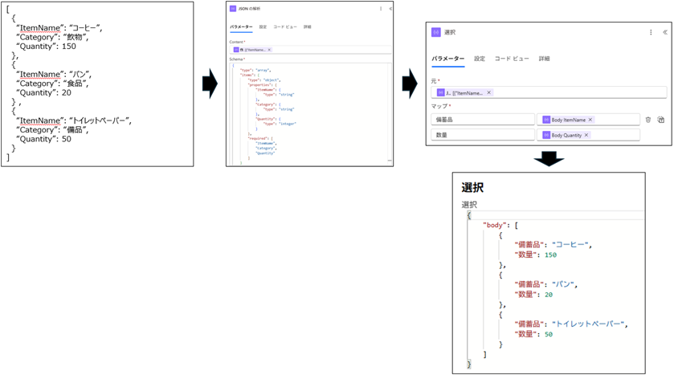Click "Quantity": 50 in source JSON
Screen dimensions: 674x375
coord(44,139)
